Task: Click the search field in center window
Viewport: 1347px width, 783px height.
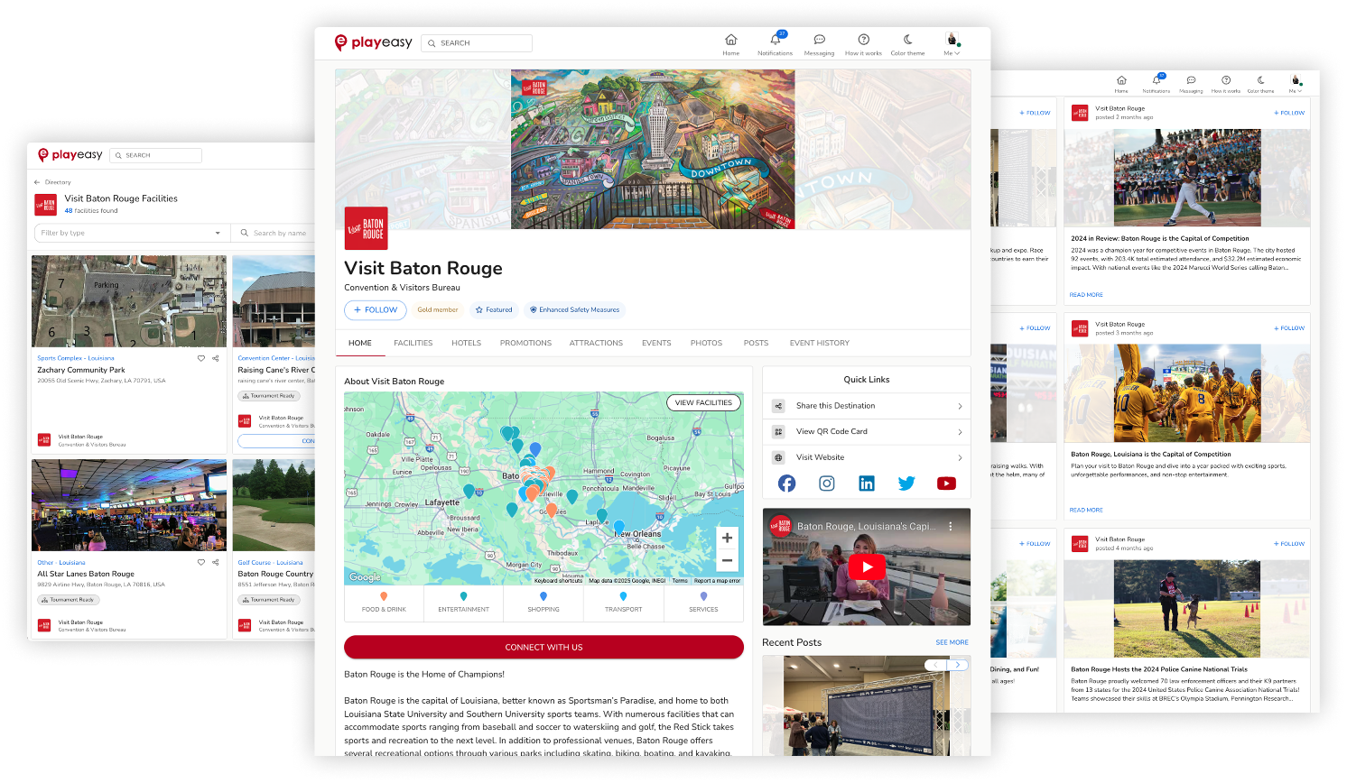Action: tap(477, 42)
